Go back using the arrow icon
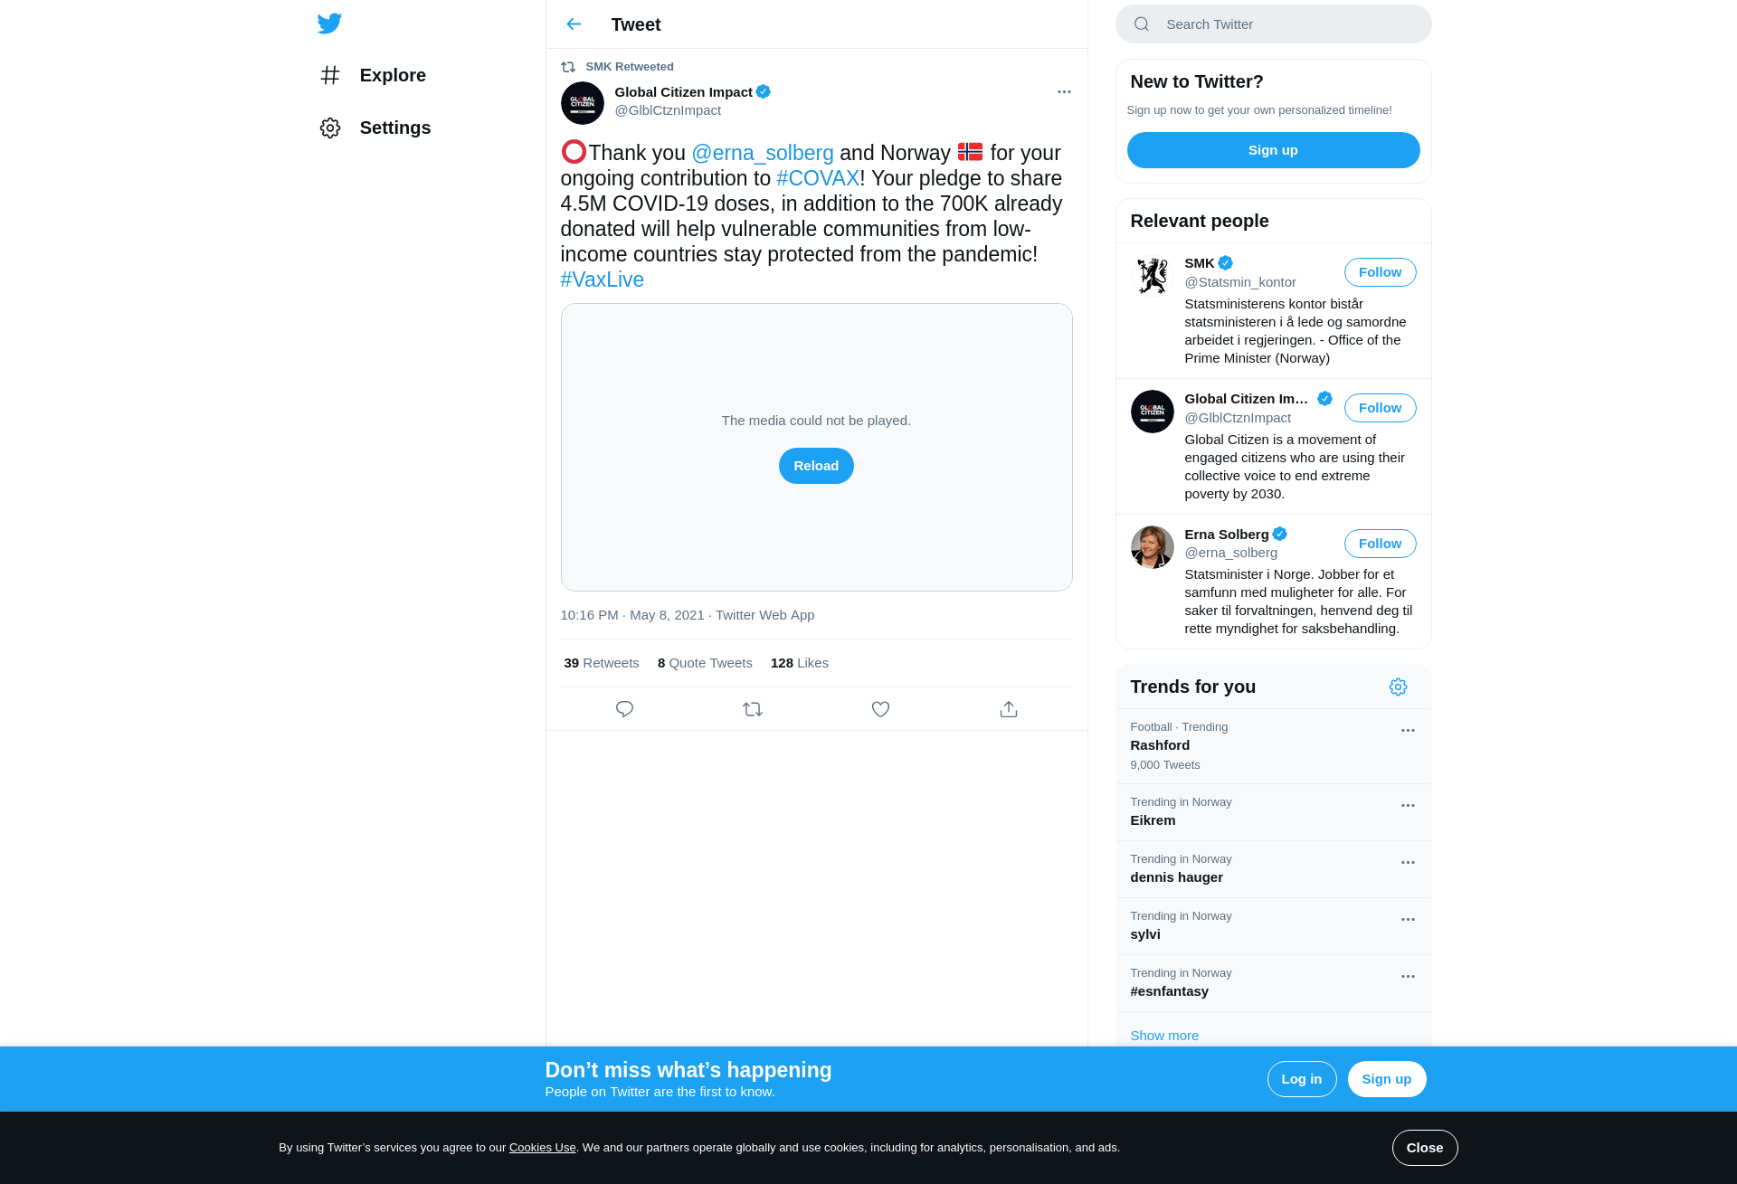This screenshot has width=1737, height=1184. (x=574, y=24)
